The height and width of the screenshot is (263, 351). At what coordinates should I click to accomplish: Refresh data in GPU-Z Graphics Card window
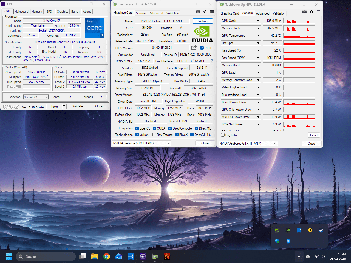pos(205,12)
